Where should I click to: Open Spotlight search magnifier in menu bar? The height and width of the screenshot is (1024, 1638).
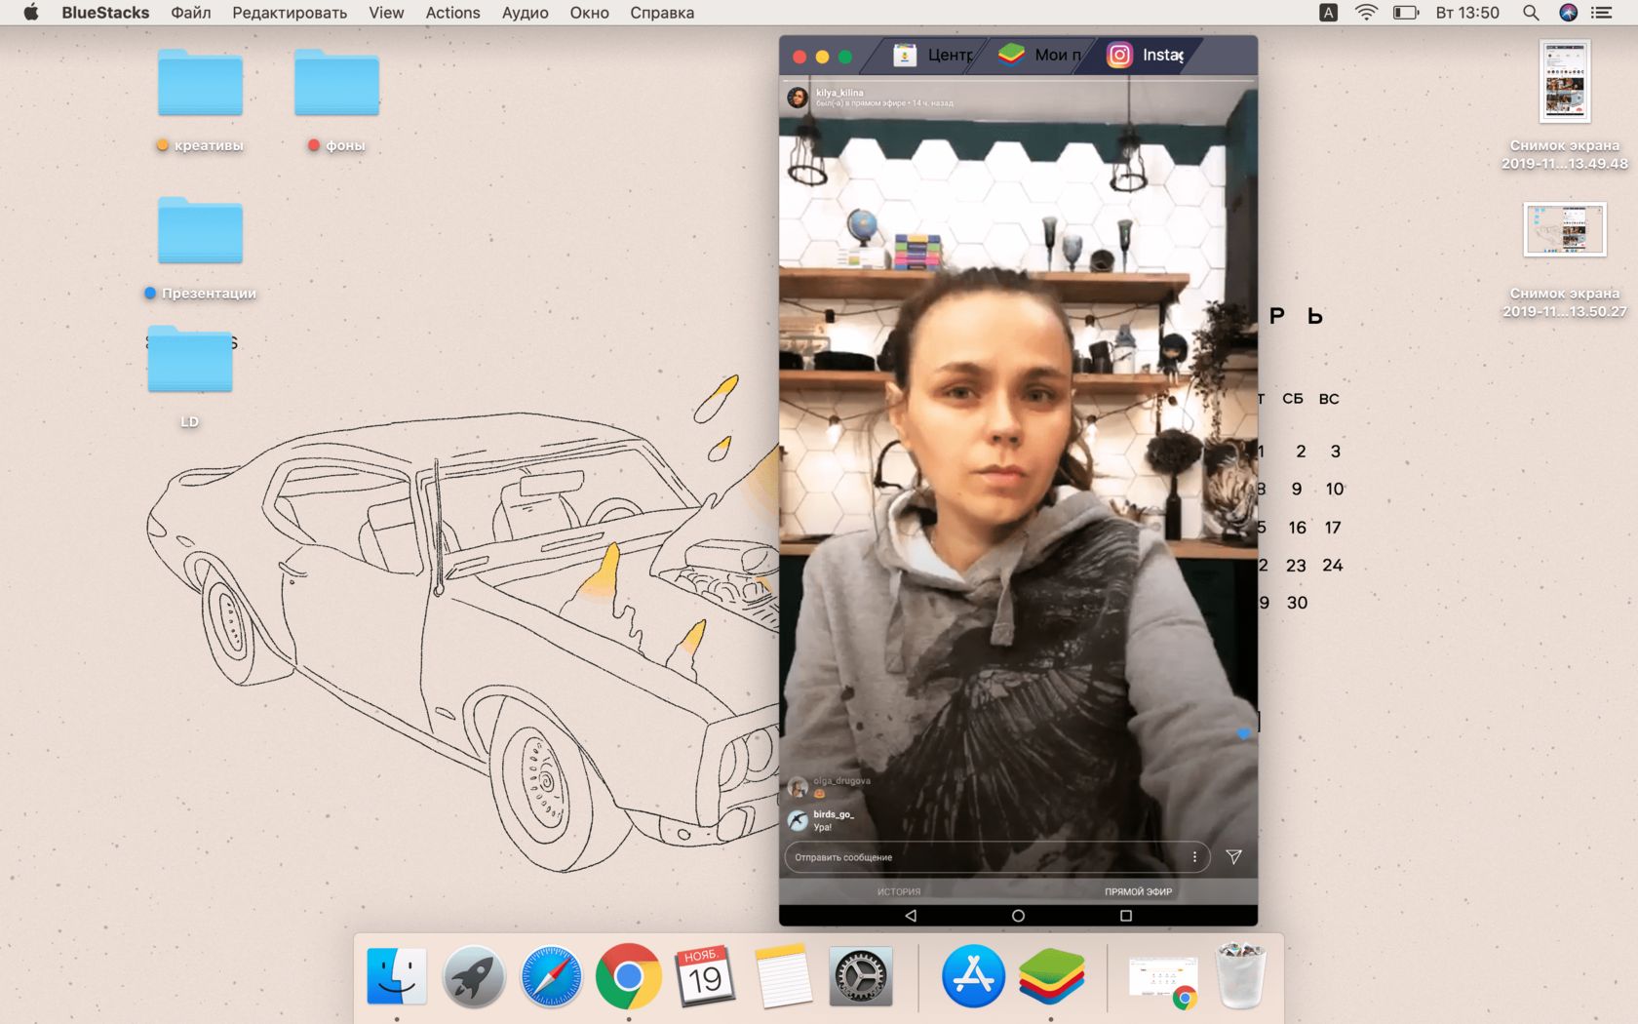tap(1531, 13)
